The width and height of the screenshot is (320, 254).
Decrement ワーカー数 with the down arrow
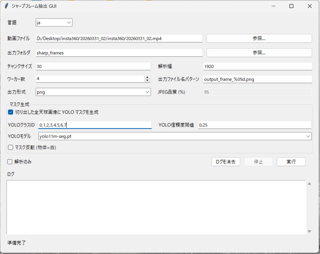[147, 80]
